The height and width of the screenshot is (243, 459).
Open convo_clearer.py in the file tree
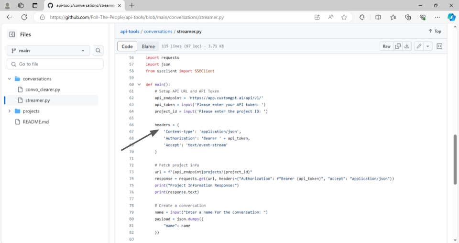tap(43, 89)
